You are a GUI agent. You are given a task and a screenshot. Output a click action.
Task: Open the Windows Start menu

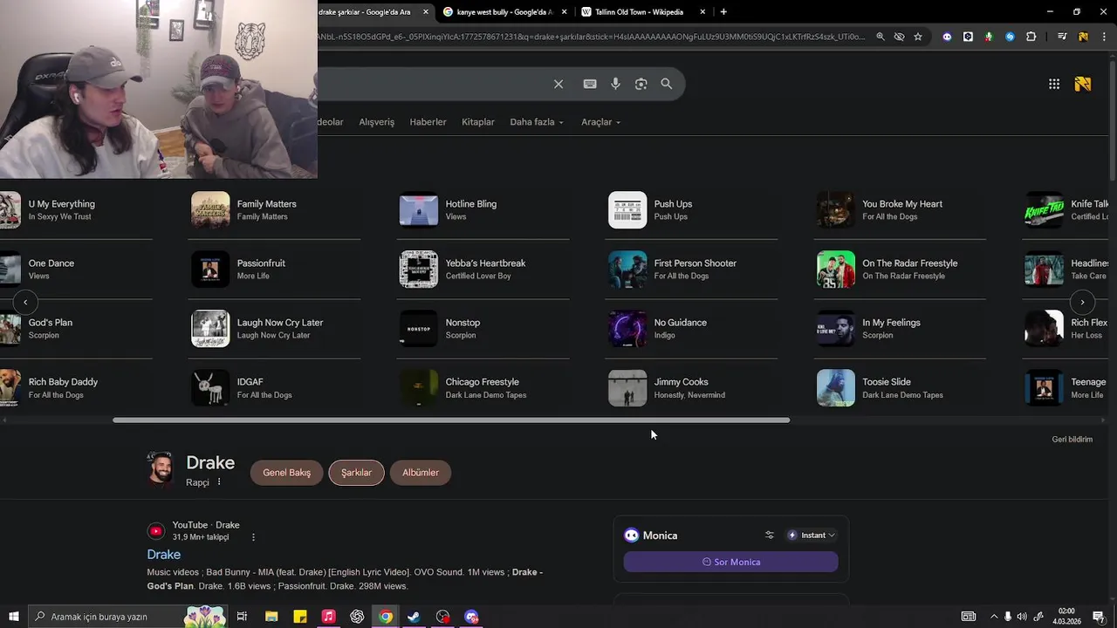(x=14, y=617)
